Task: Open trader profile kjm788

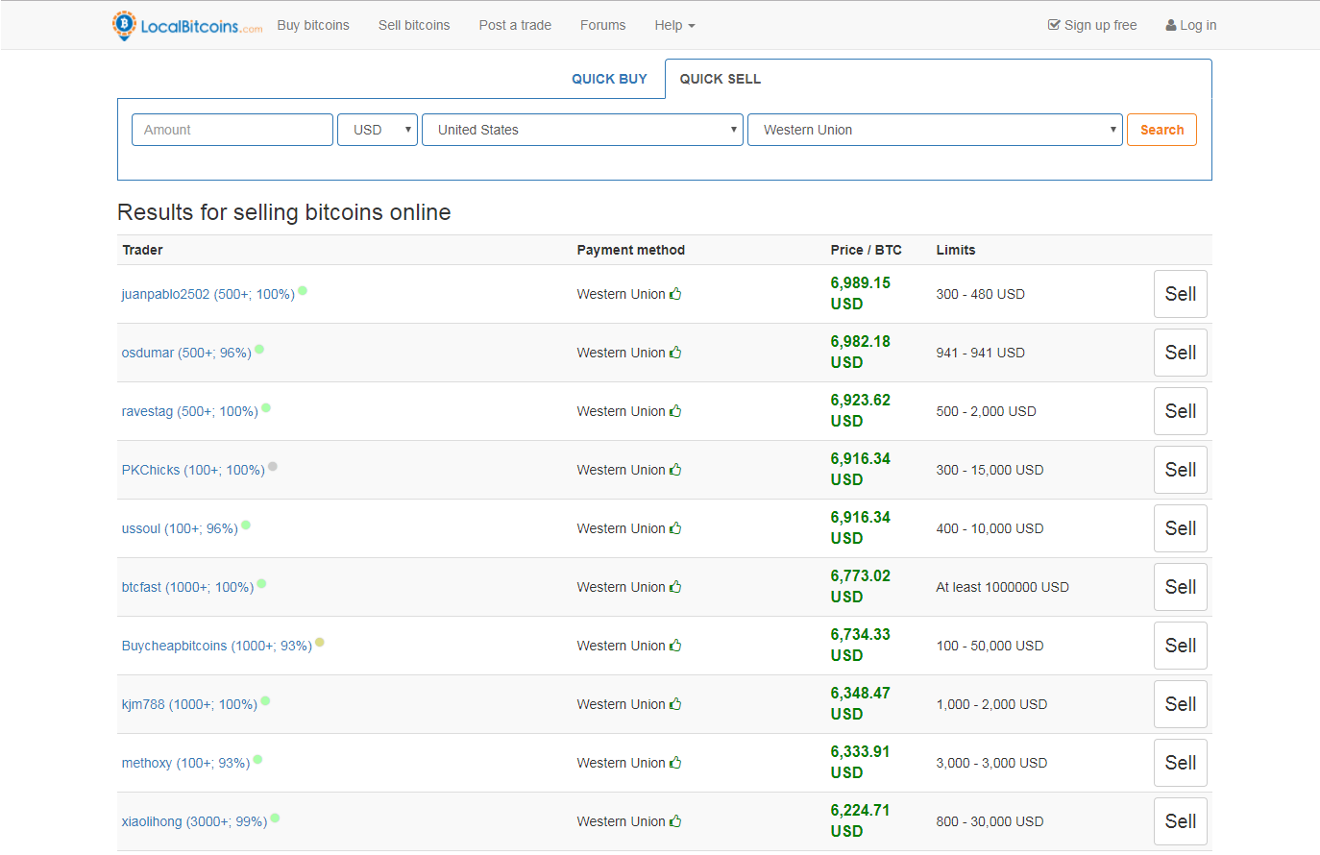Action: coord(189,704)
